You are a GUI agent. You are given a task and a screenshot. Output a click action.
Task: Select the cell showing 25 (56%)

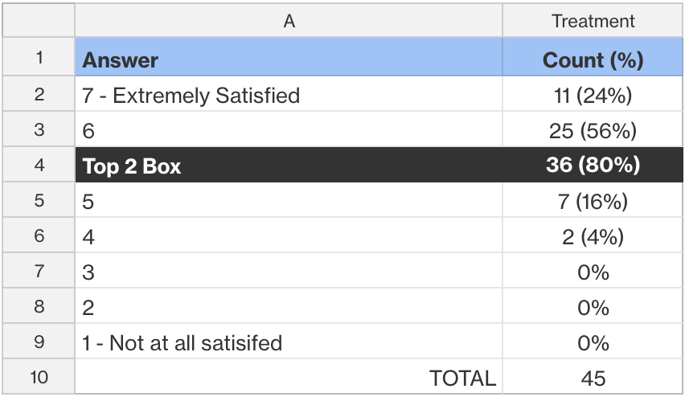coord(593,129)
